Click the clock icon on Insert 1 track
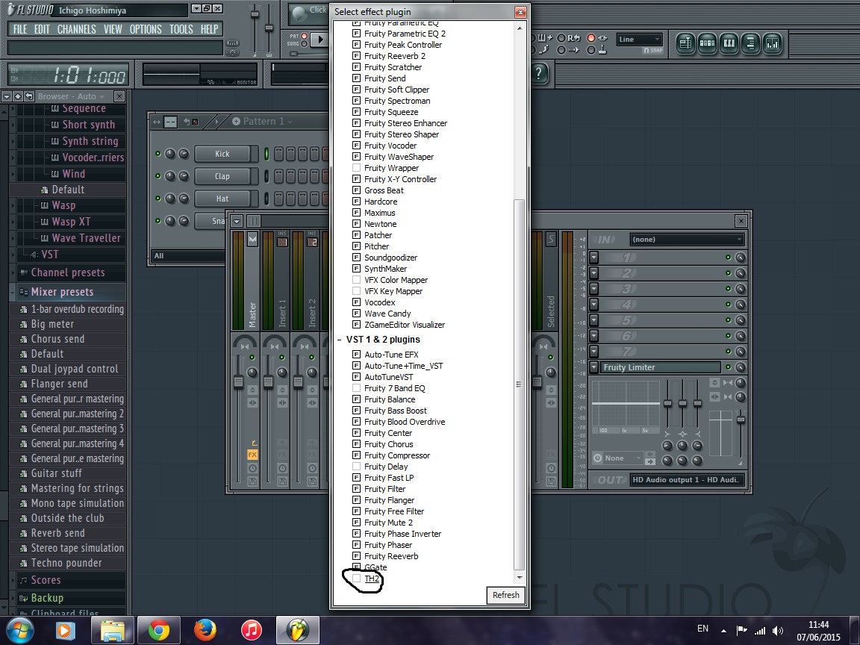The image size is (860, 645). (282, 468)
